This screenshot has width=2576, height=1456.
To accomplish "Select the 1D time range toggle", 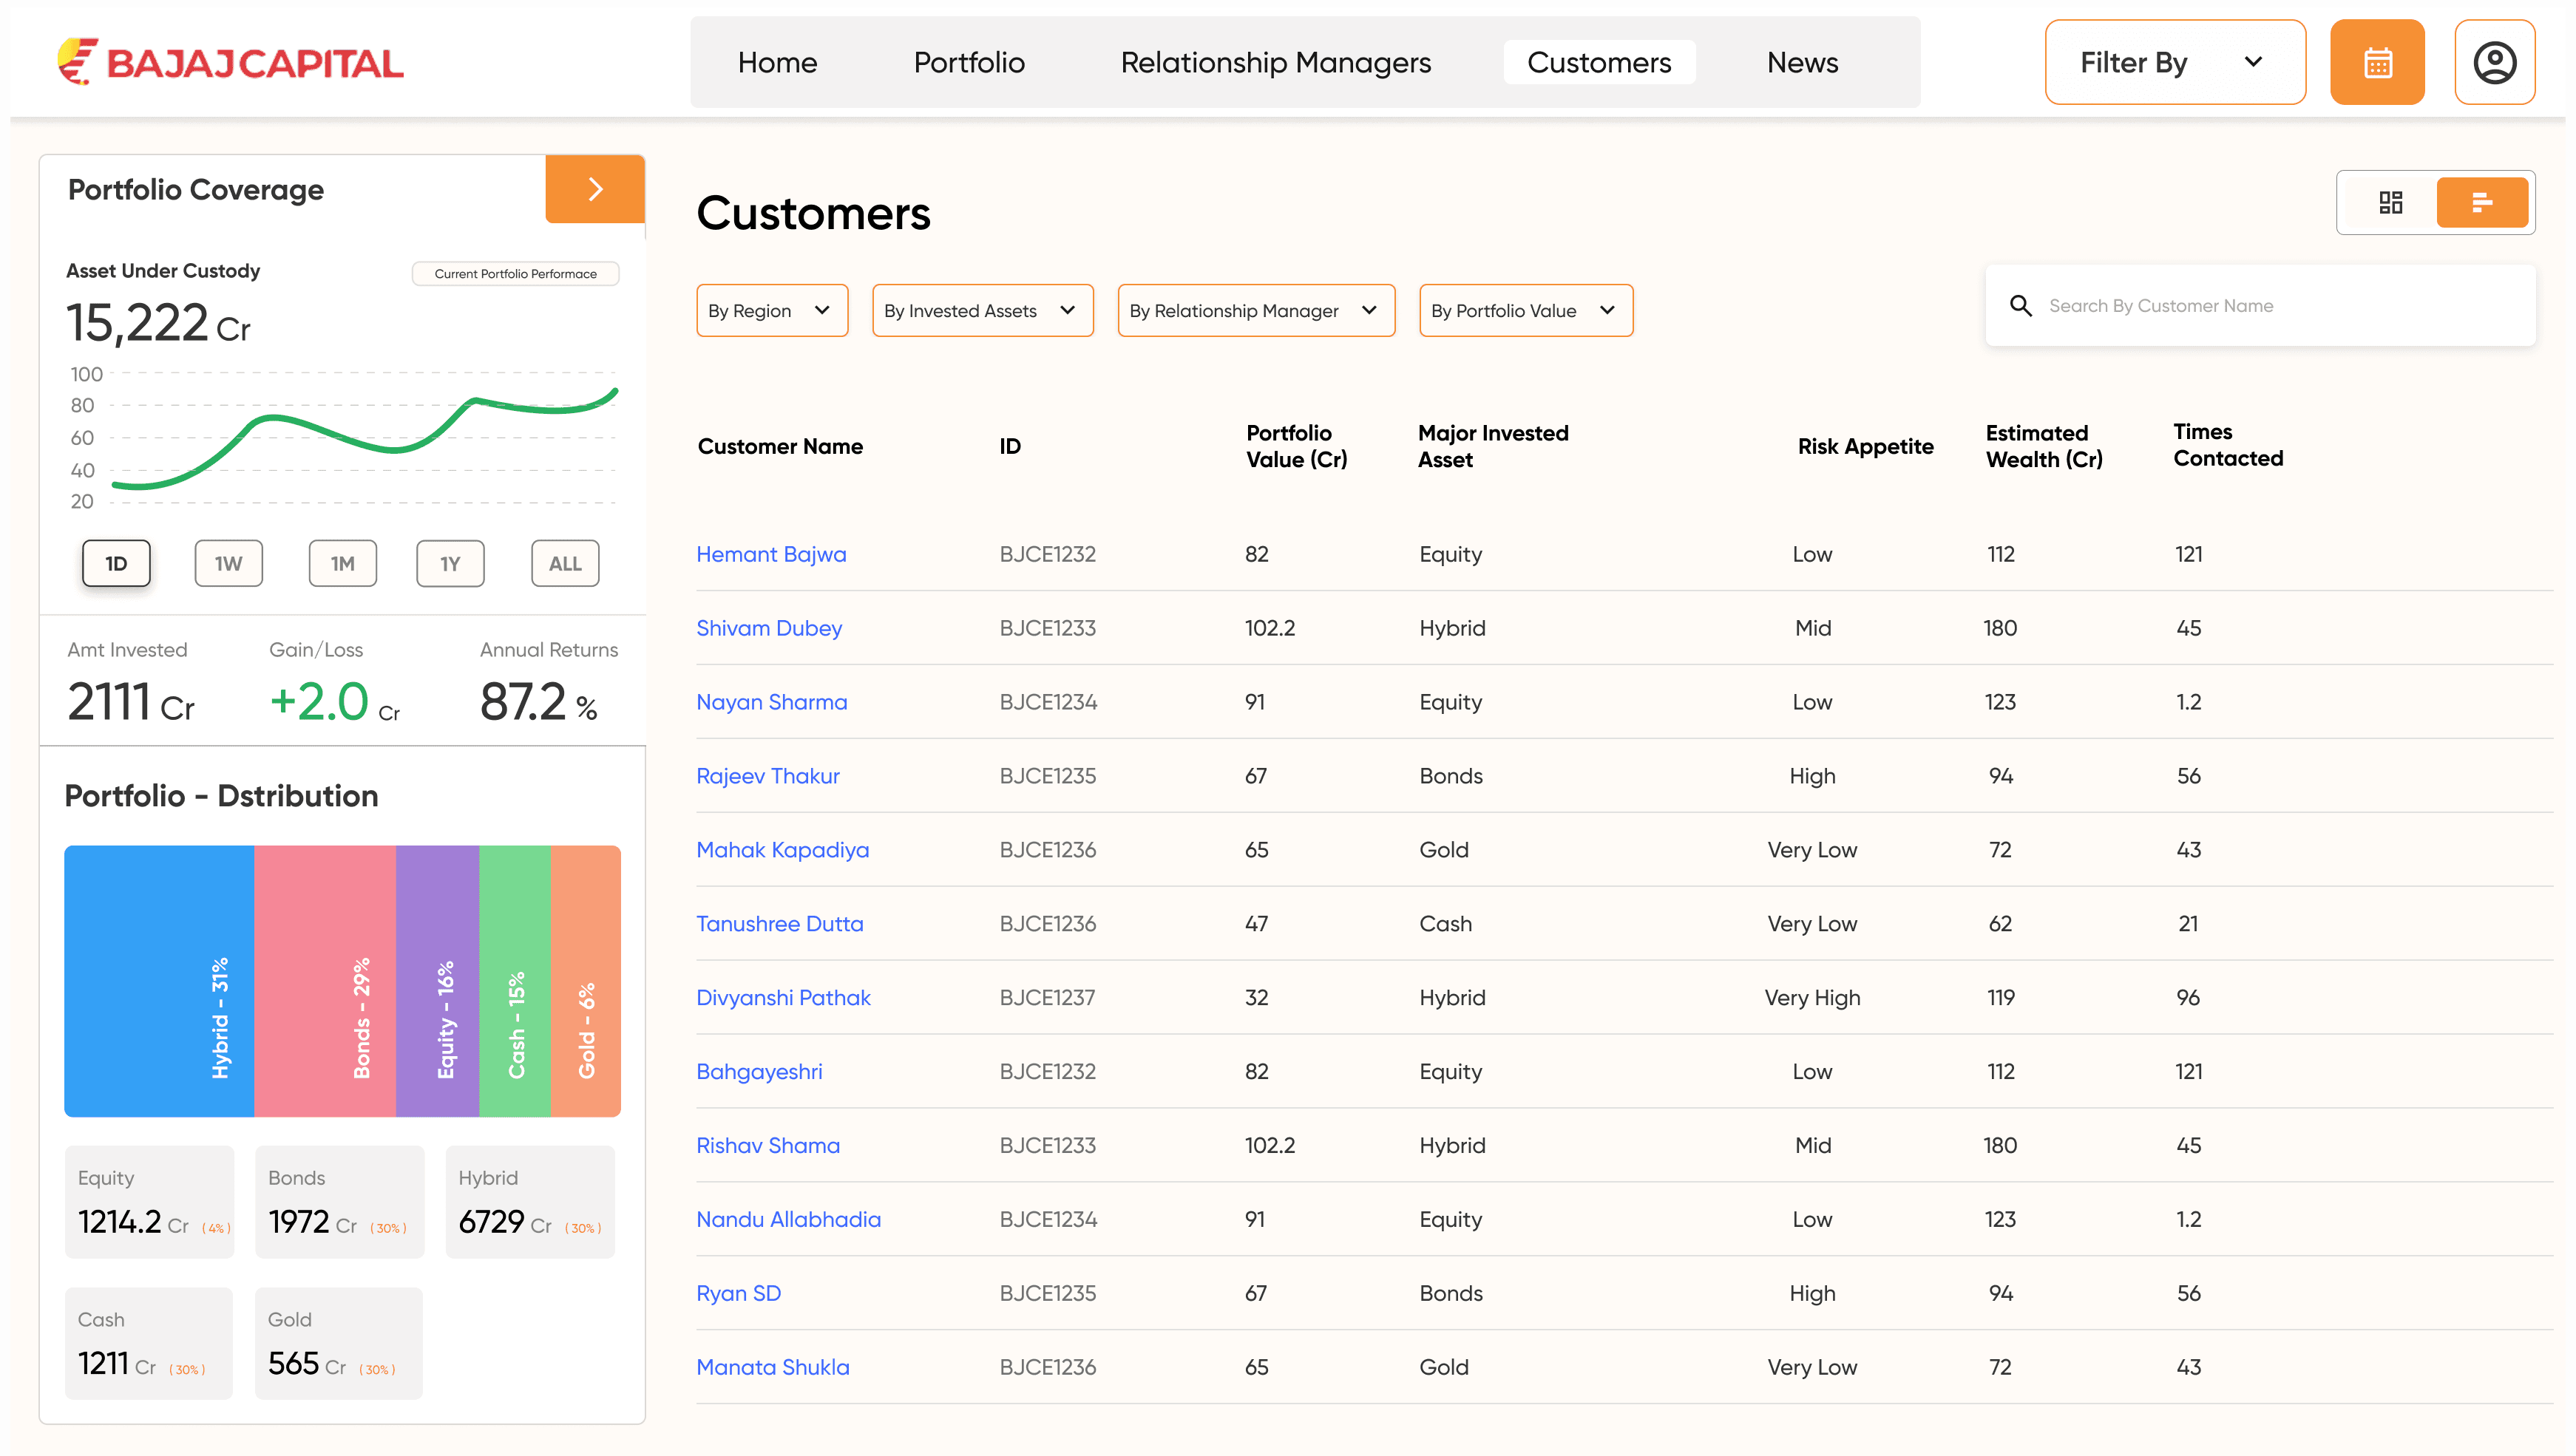I will pos(116,563).
